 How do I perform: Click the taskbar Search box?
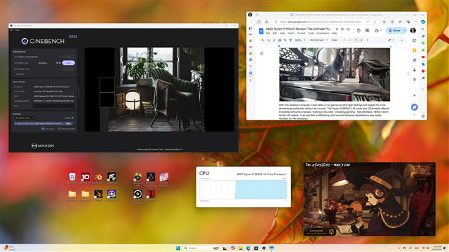pos(202,248)
